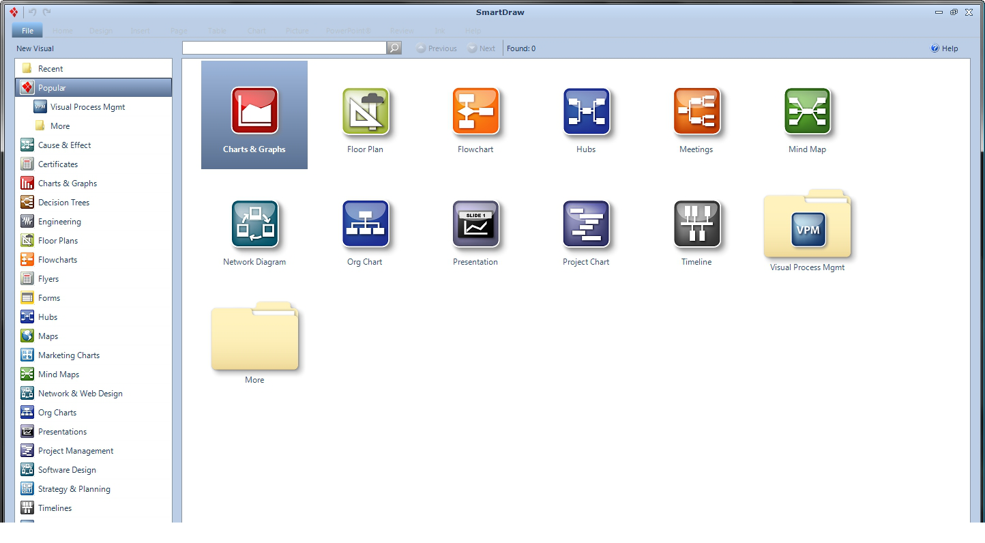
Task: Open the Charts & Graphs template tile
Action: 254,115
